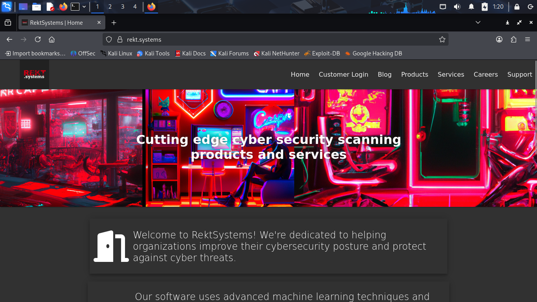Open a new browser tab
The width and height of the screenshot is (537, 302).
(x=114, y=23)
